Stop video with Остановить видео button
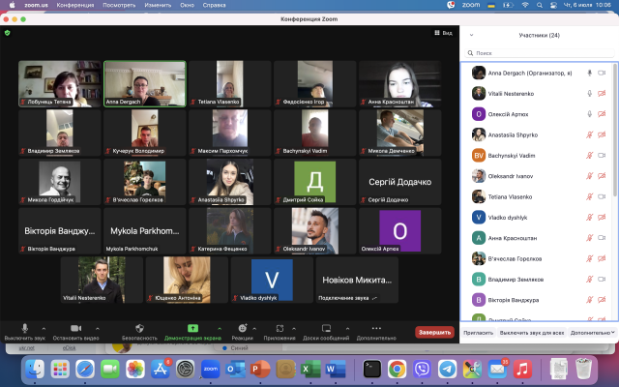 pos(75,332)
